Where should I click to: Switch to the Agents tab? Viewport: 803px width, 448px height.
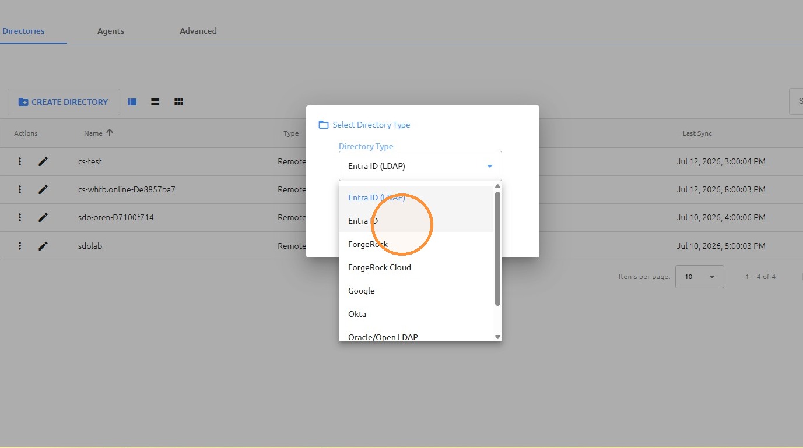pos(111,31)
